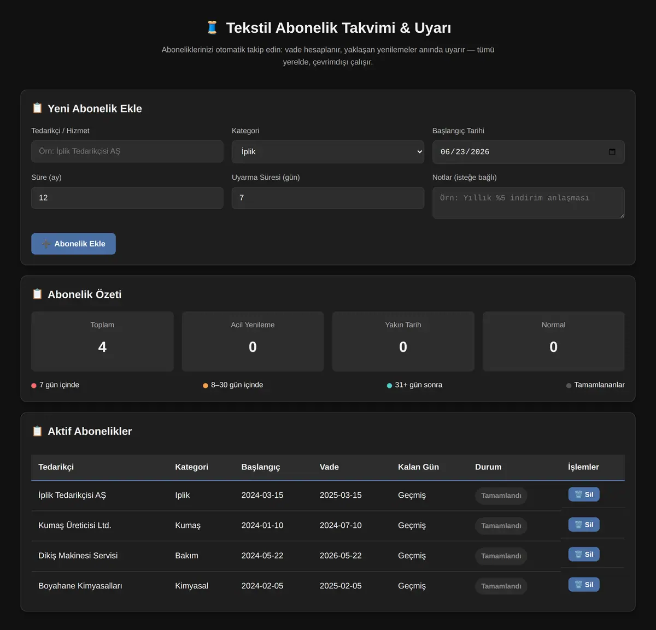The width and height of the screenshot is (656, 630).
Task: Click trash icon for İplik Tedarikçisi AŞ row
Action: [x=578, y=494]
